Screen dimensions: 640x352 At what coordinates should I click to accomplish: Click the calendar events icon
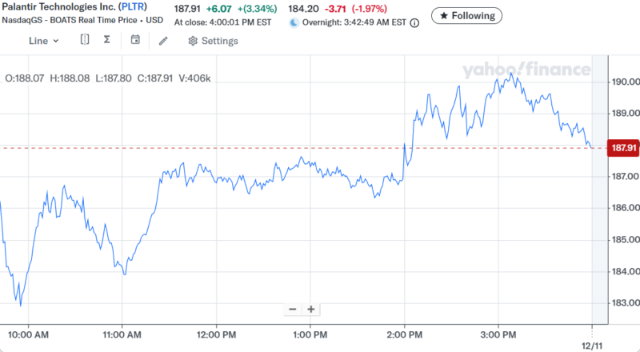[x=135, y=40]
